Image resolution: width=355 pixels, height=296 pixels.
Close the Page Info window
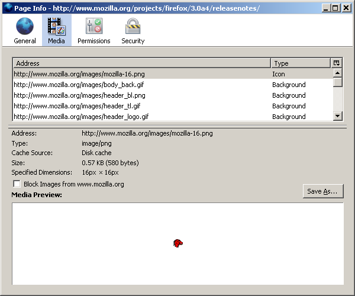(x=346, y=8)
